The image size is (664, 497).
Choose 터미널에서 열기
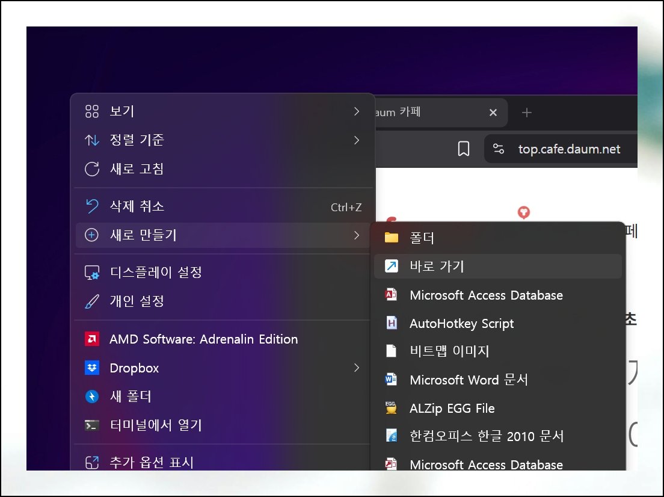223,425
